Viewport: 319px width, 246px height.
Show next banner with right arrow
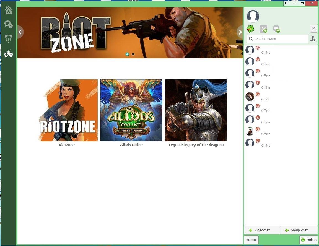pos(240,32)
